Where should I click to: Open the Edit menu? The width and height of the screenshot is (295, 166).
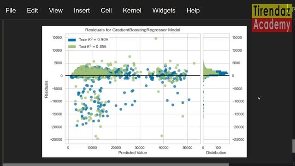point(32,11)
